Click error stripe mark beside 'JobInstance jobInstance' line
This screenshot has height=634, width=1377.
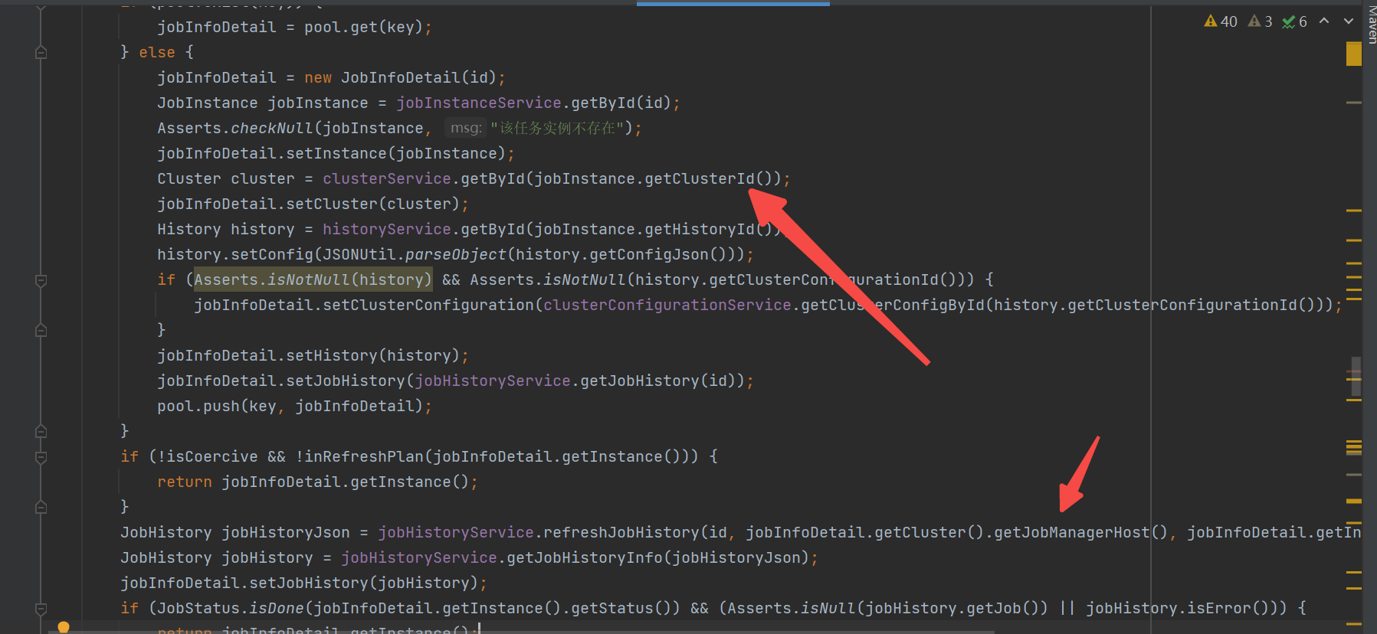[1354, 102]
